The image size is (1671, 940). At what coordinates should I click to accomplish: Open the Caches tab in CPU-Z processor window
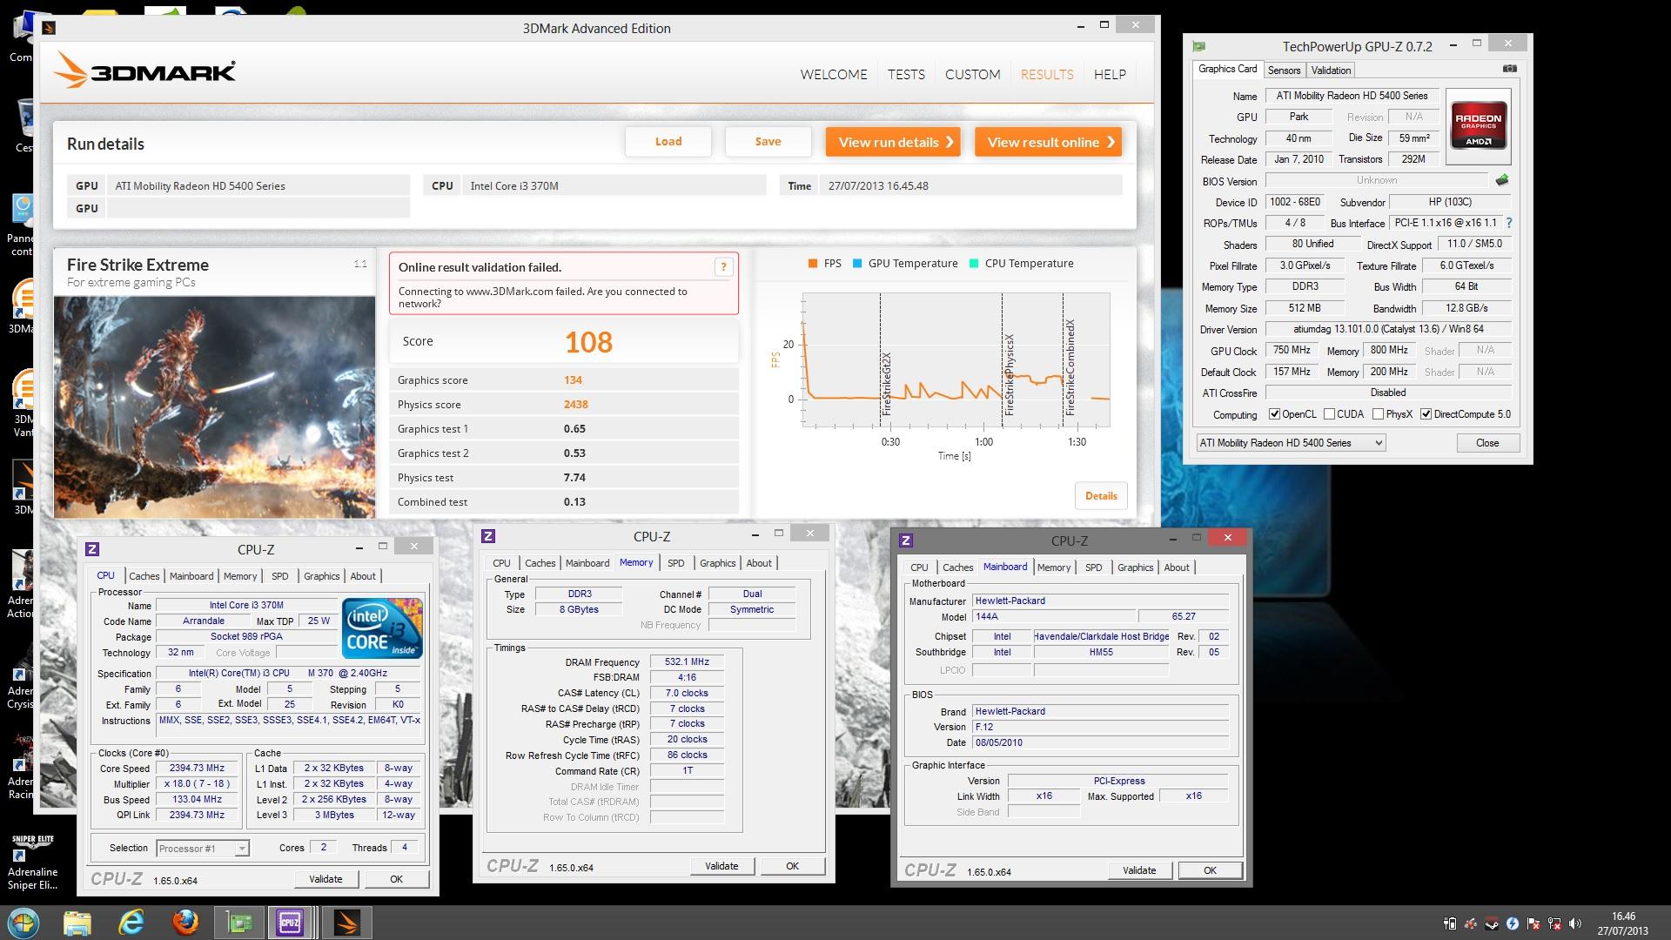tap(144, 576)
